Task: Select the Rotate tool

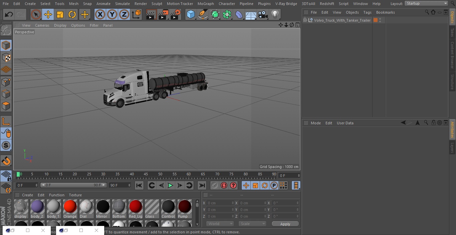Action: tap(72, 15)
